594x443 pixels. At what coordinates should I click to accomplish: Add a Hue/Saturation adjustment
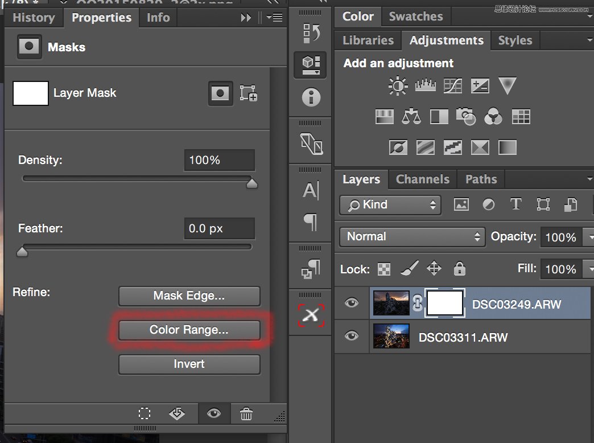pos(385,116)
